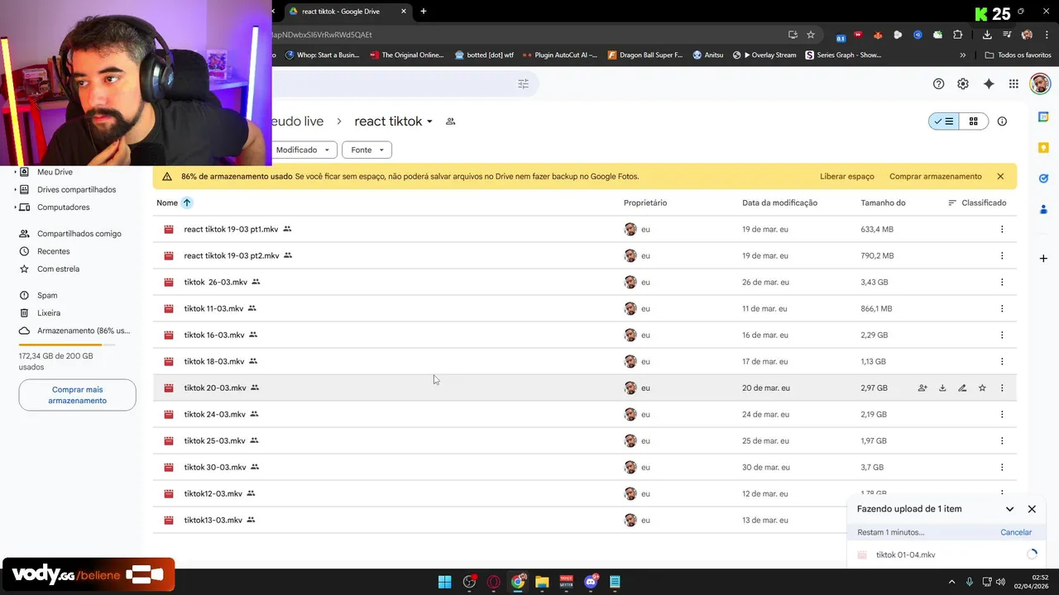Open File Explorer from taskbar
This screenshot has height=595, width=1059.
[x=542, y=582]
